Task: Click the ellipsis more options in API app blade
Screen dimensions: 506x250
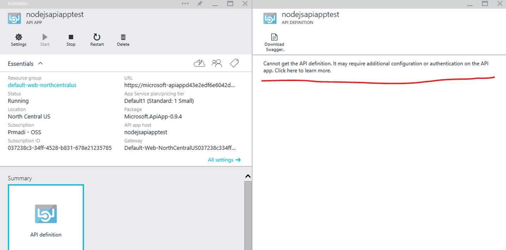Action: click(x=186, y=4)
